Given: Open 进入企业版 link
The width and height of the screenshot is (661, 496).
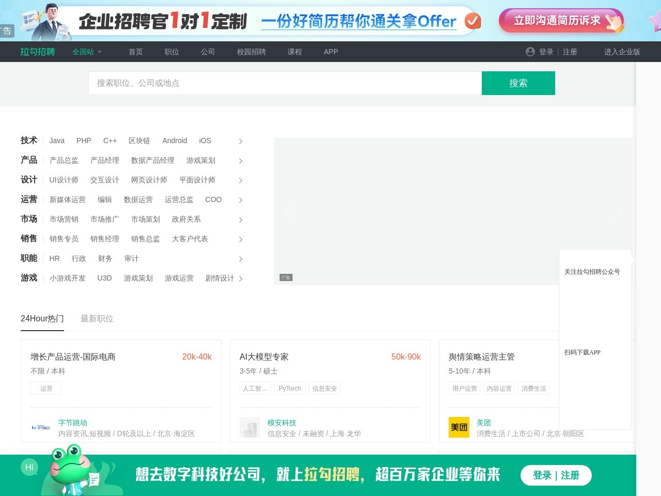Looking at the screenshot, I should 622,52.
